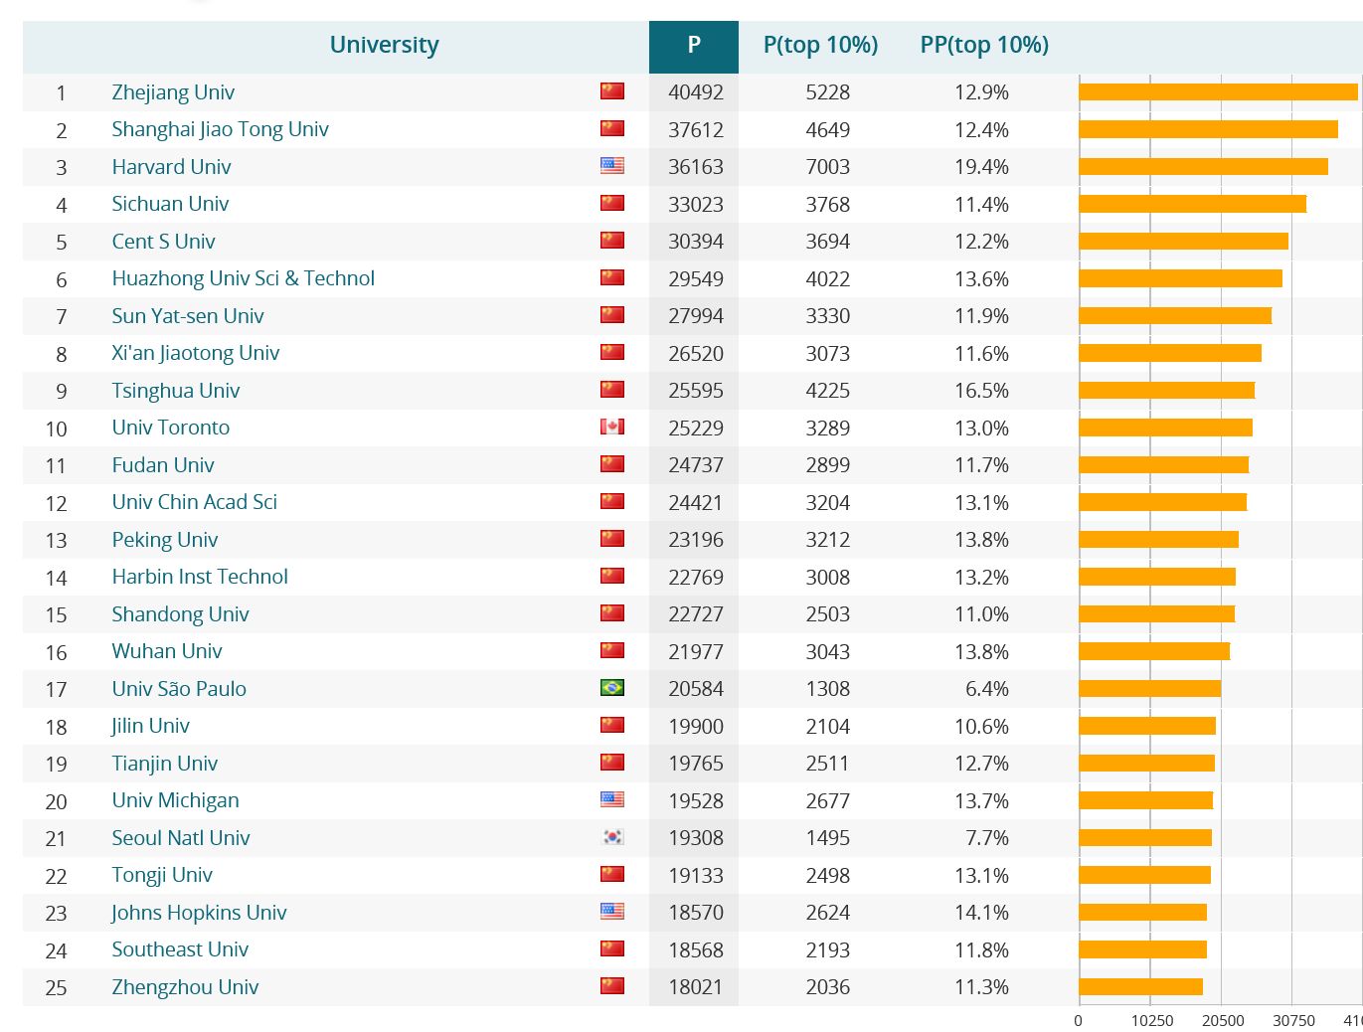Open the Peking Univ link

click(x=165, y=540)
